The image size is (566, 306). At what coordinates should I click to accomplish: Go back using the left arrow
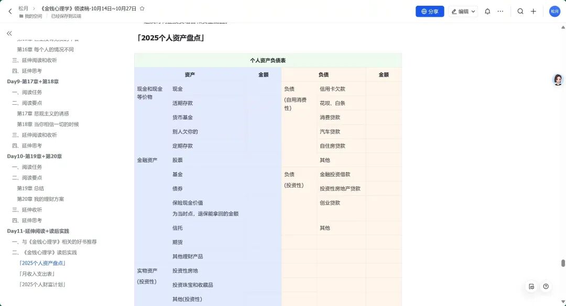pos(10,12)
